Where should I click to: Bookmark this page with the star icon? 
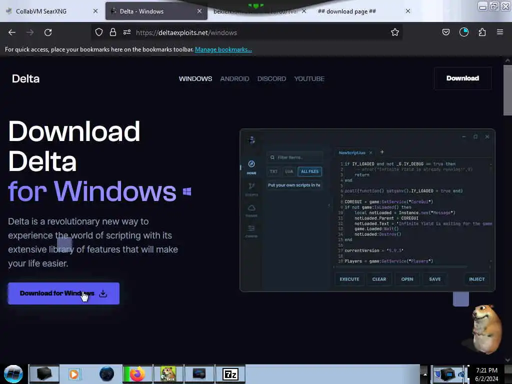(395, 32)
